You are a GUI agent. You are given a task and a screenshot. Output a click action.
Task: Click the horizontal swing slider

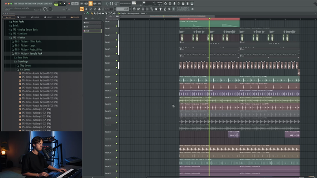pyautogui.click(x=67, y=9)
